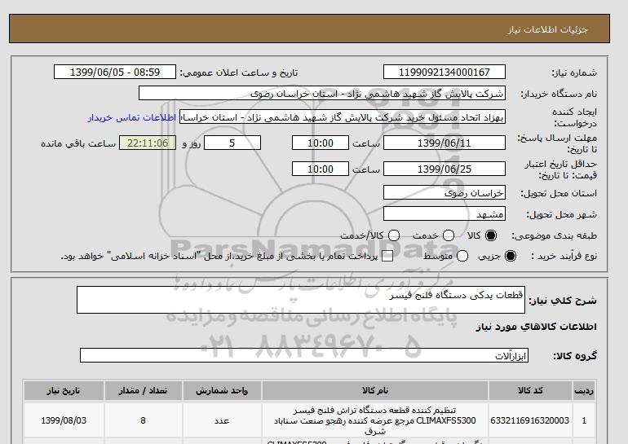Click the need date 1399/08/03 cell
Viewport: 628px width, 444px height.
pyautogui.click(x=64, y=420)
